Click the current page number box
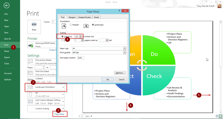This screenshot has width=223, height=119. (83, 116)
